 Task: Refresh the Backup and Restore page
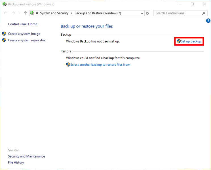point(147,13)
